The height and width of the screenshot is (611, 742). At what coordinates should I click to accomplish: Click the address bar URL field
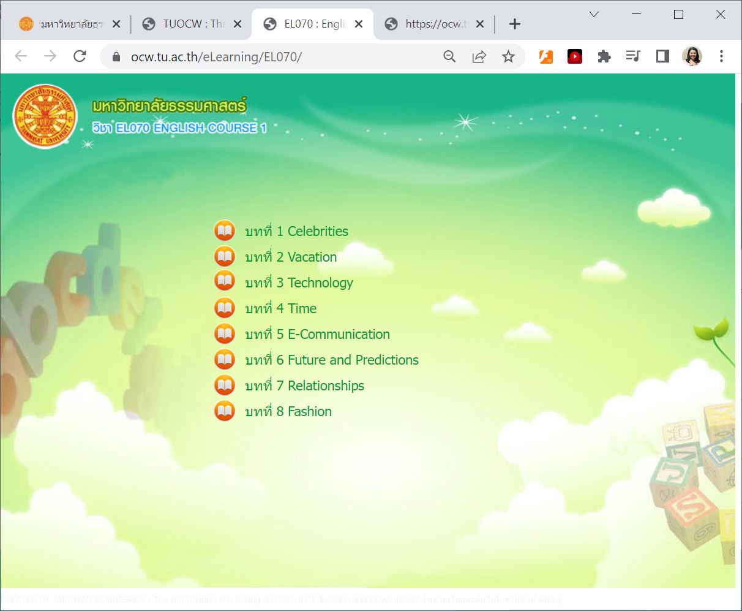pyautogui.click(x=275, y=57)
